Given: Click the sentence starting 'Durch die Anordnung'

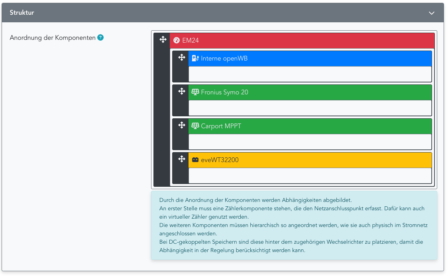Looking at the screenshot, I should [255, 200].
